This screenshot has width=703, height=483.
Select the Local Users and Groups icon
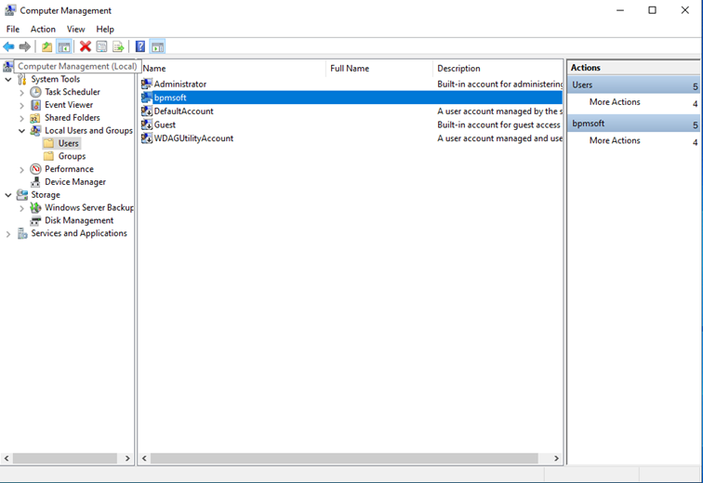click(x=36, y=131)
